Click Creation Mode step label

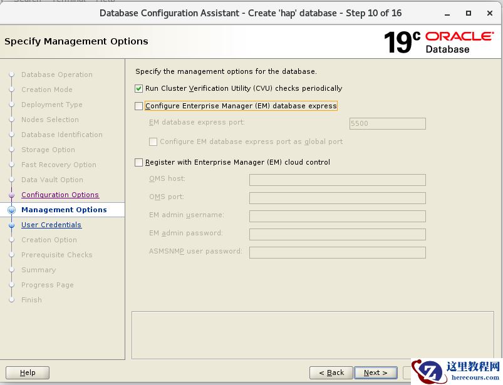(47, 90)
